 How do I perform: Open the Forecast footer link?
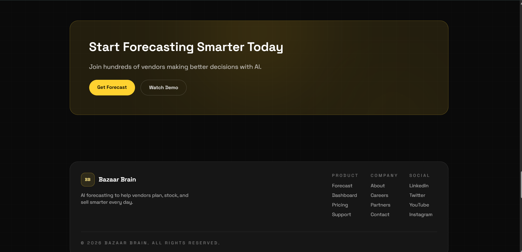click(342, 186)
